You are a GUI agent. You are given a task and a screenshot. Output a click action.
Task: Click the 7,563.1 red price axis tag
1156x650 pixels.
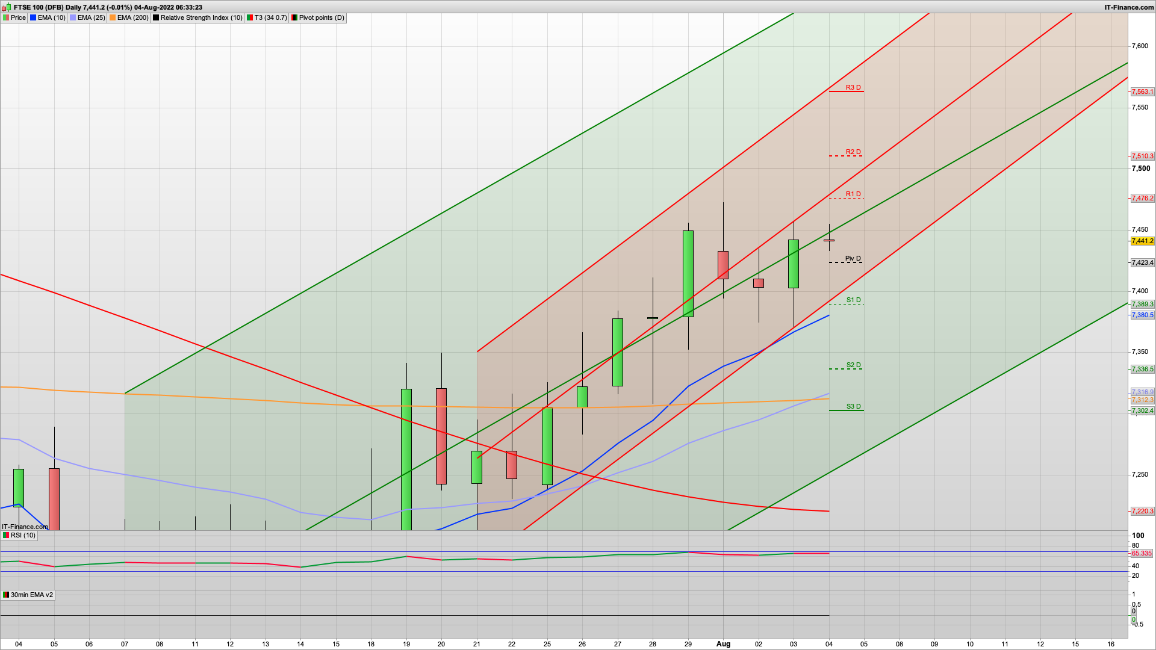pos(1142,91)
